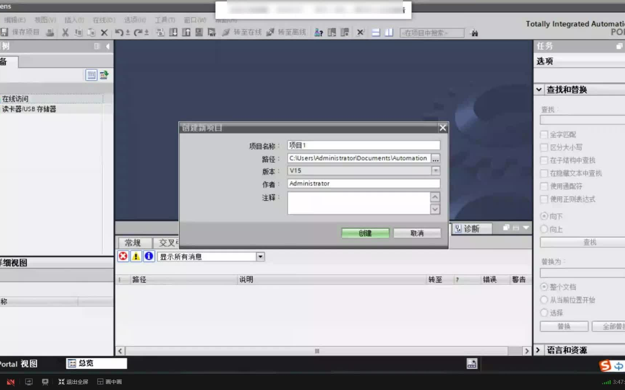Click the list view icon in the project tree
Image resolution: width=625 pixels, height=390 pixels.
tap(91, 75)
